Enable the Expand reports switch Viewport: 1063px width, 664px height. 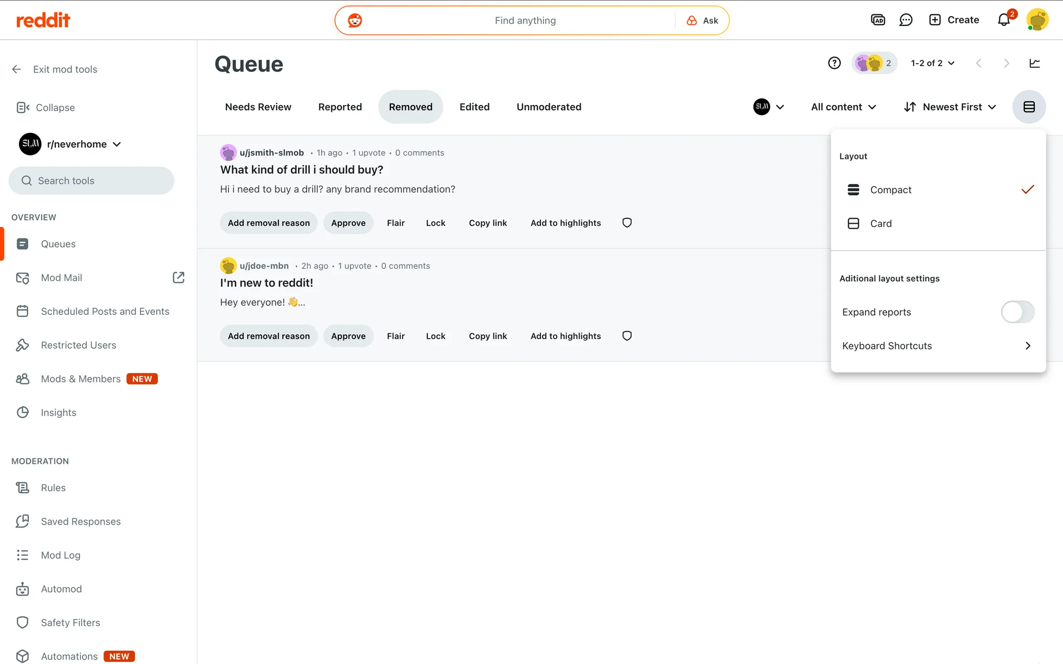click(1017, 312)
